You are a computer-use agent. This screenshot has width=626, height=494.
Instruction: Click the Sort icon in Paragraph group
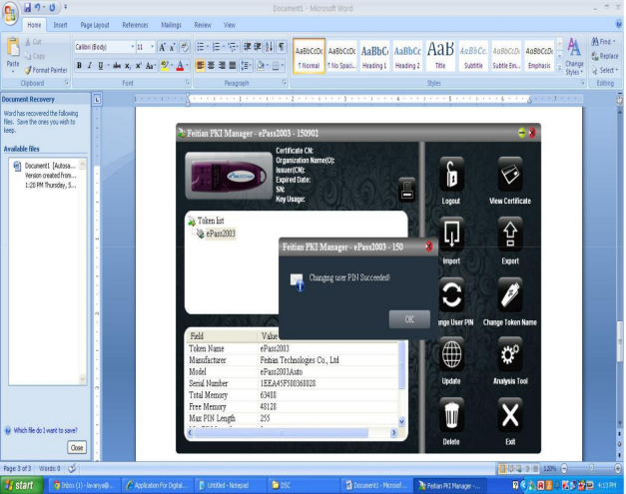(270, 47)
